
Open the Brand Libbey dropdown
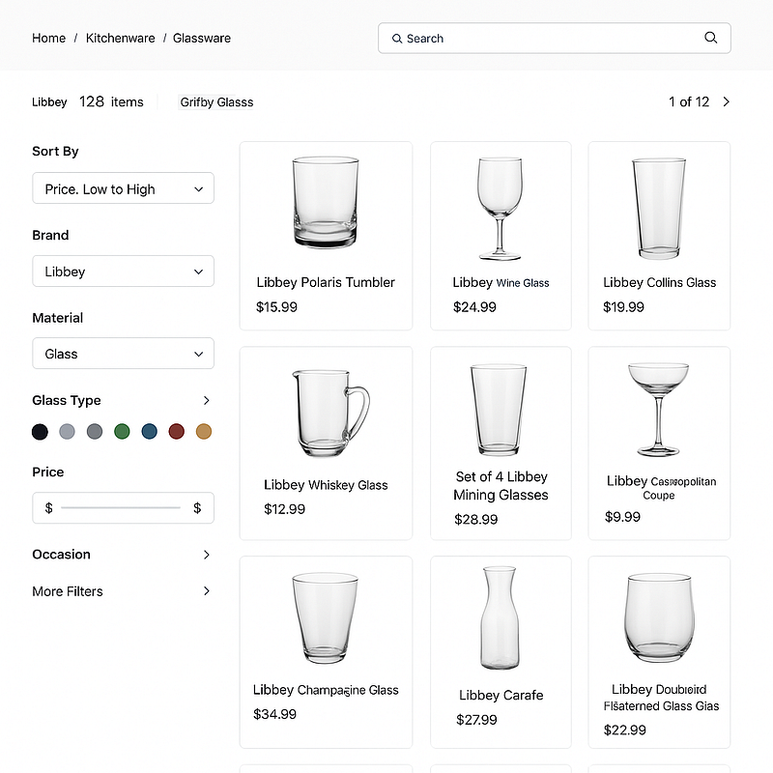pos(124,272)
